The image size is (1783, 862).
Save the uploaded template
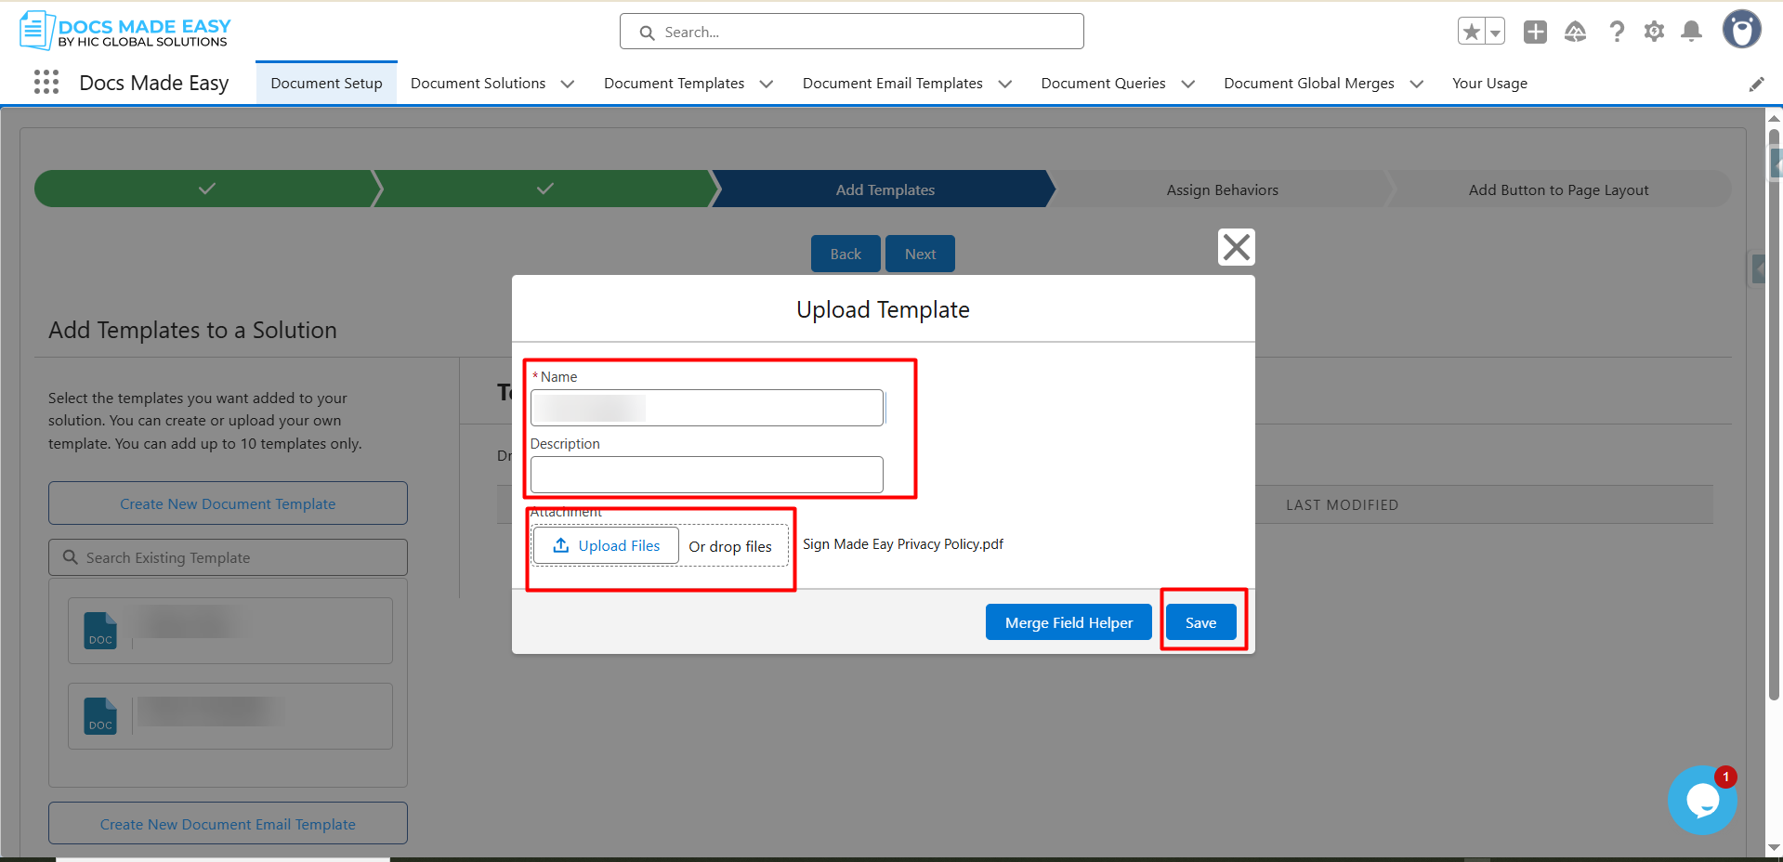pos(1201,622)
